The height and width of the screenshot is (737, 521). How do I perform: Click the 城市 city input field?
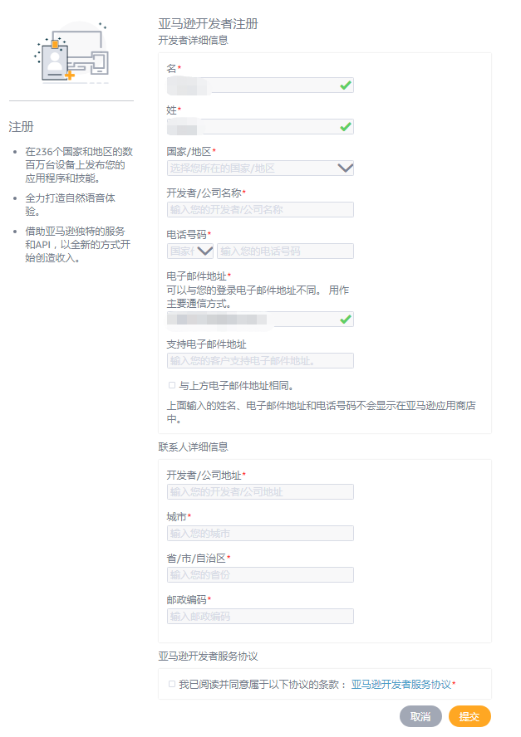(260, 533)
